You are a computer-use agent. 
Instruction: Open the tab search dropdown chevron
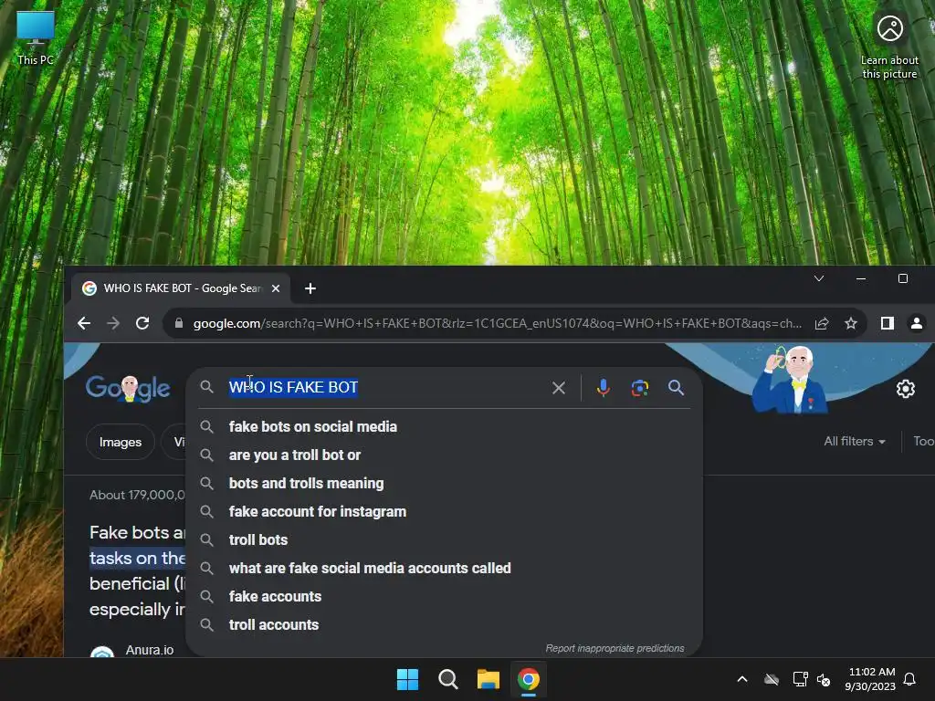pos(819,278)
